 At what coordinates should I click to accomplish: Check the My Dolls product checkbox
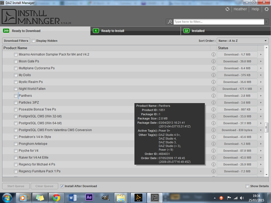tap(16, 75)
